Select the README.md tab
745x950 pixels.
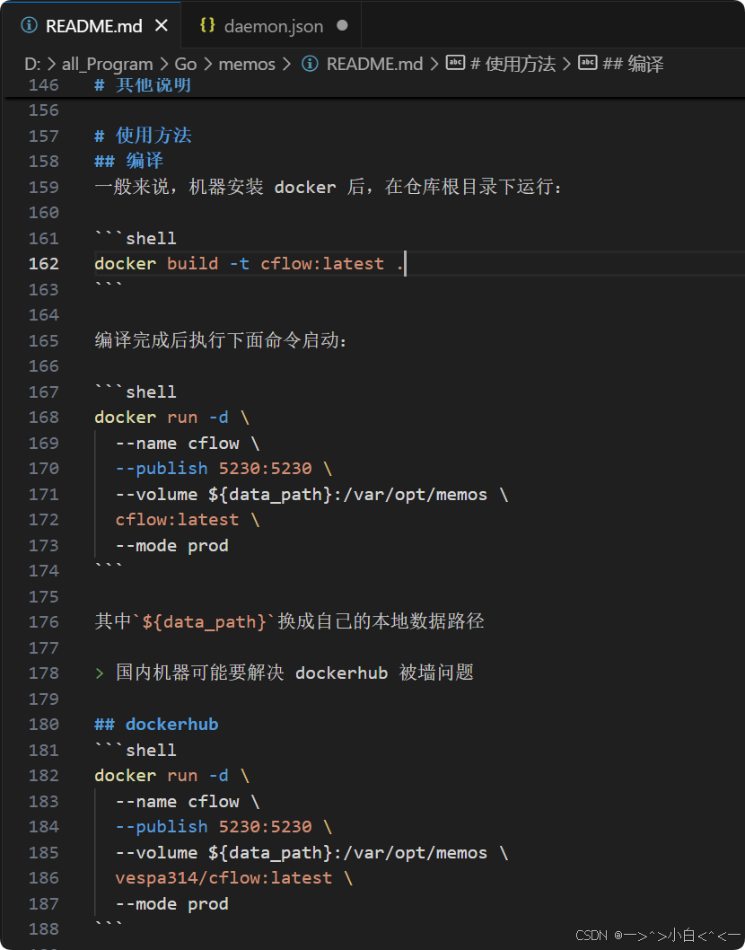pos(92,26)
